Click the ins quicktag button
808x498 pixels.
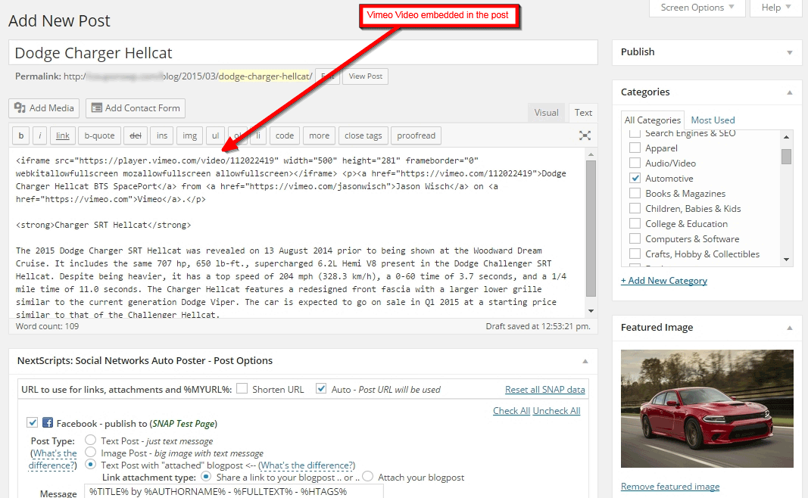coord(162,135)
